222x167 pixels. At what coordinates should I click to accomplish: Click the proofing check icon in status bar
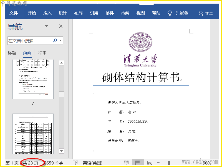[75, 163]
